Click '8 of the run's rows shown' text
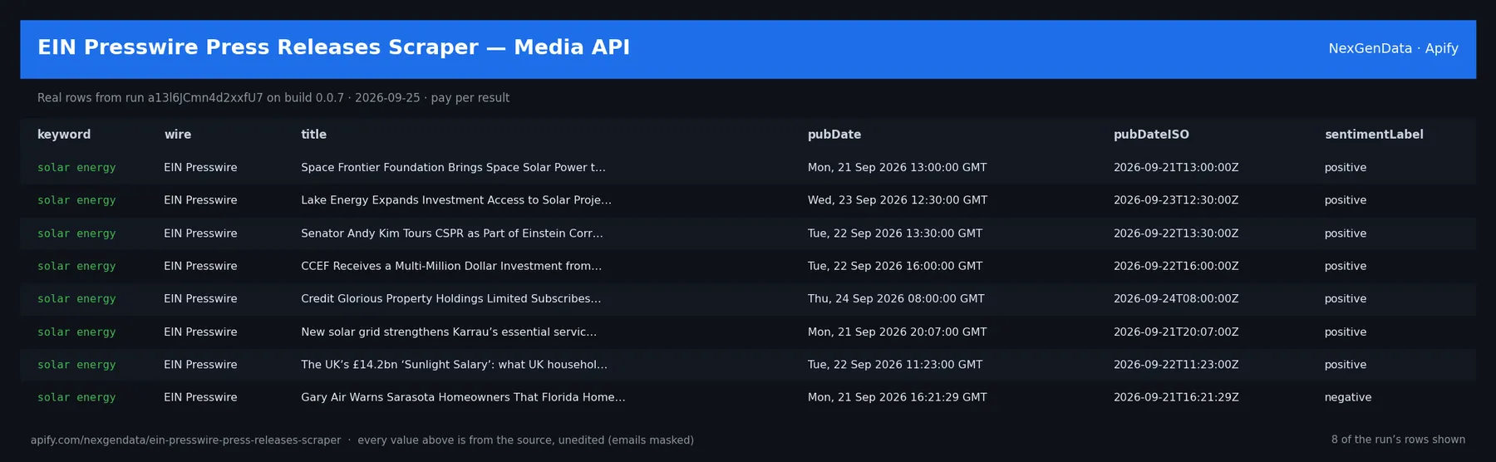1496x462 pixels. [1398, 440]
